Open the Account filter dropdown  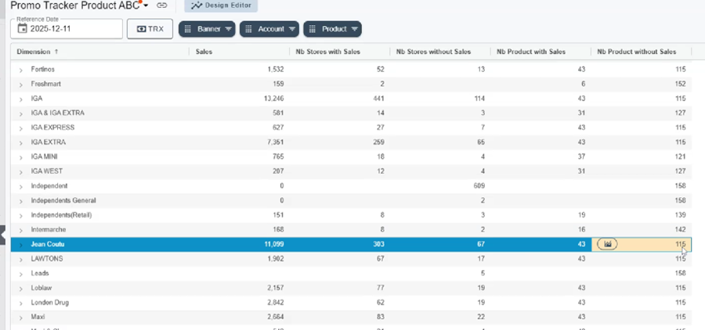click(269, 29)
